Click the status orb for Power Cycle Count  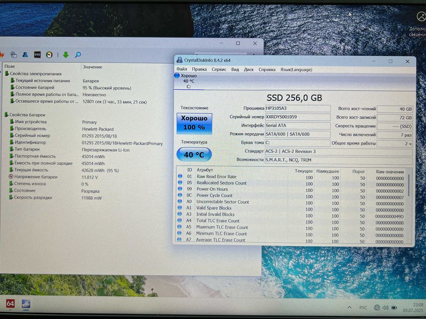[180, 195]
